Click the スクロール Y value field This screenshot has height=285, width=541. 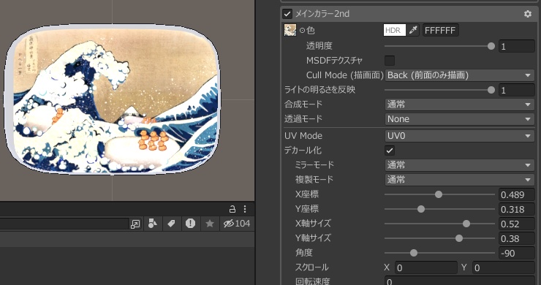504,267
